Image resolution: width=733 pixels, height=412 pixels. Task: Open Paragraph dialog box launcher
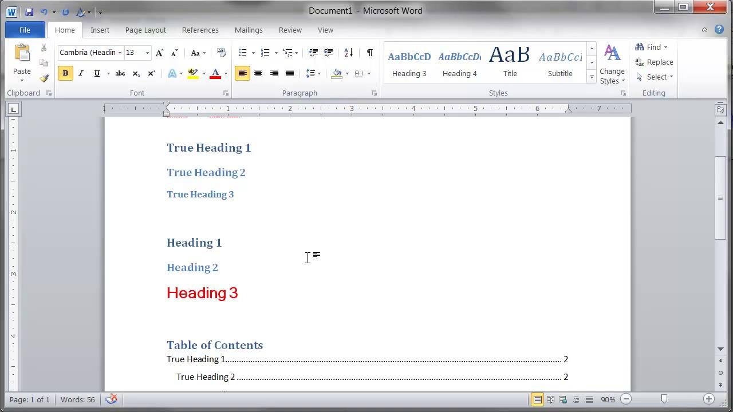point(374,93)
